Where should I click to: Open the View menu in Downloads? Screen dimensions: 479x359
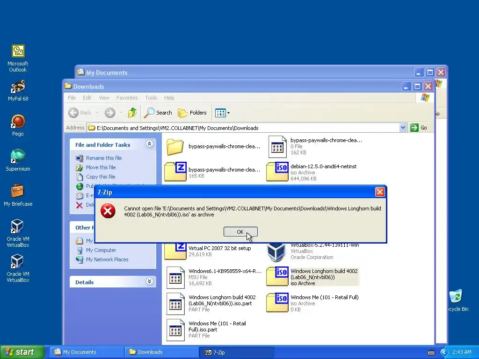point(104,98)
